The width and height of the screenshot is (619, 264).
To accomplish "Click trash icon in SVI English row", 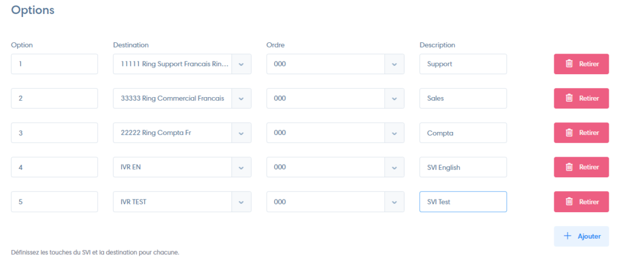I will (569, 167).
